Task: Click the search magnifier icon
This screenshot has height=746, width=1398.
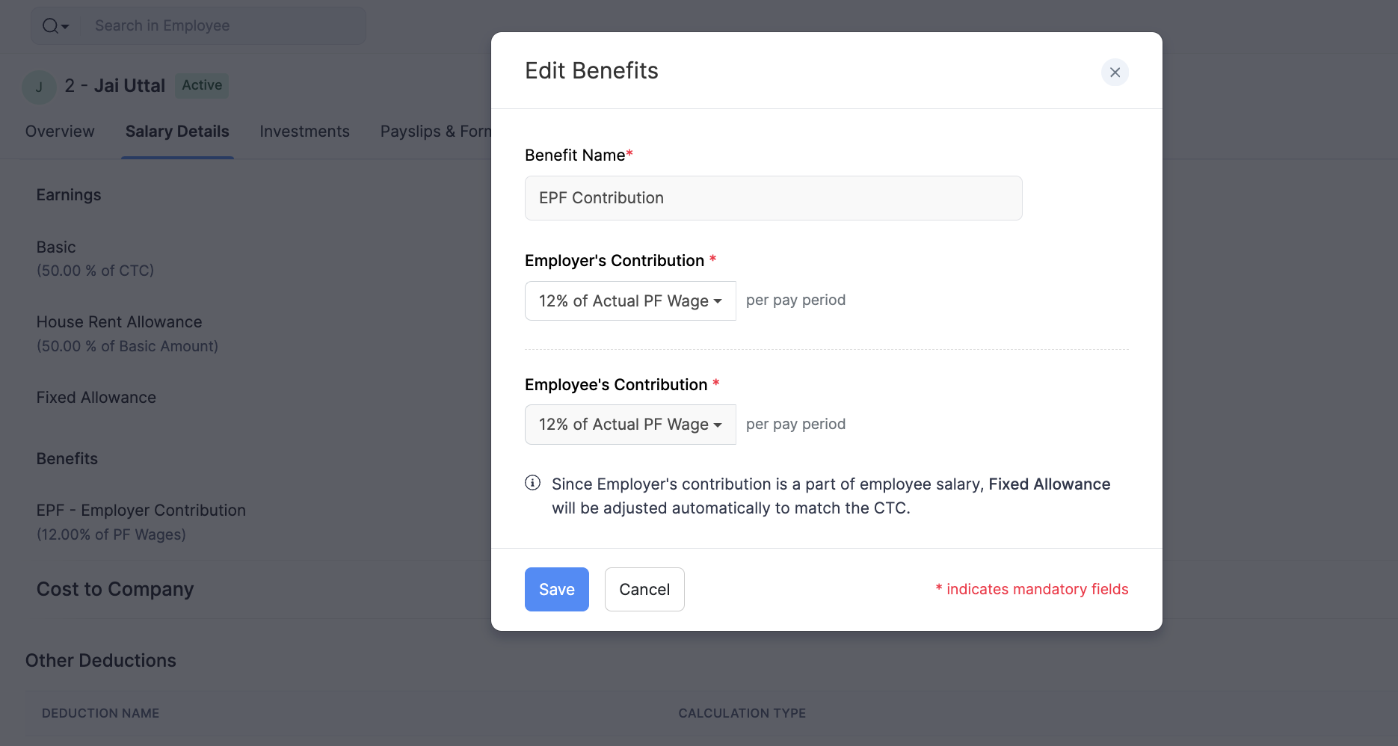Action: tap(50, 26)
